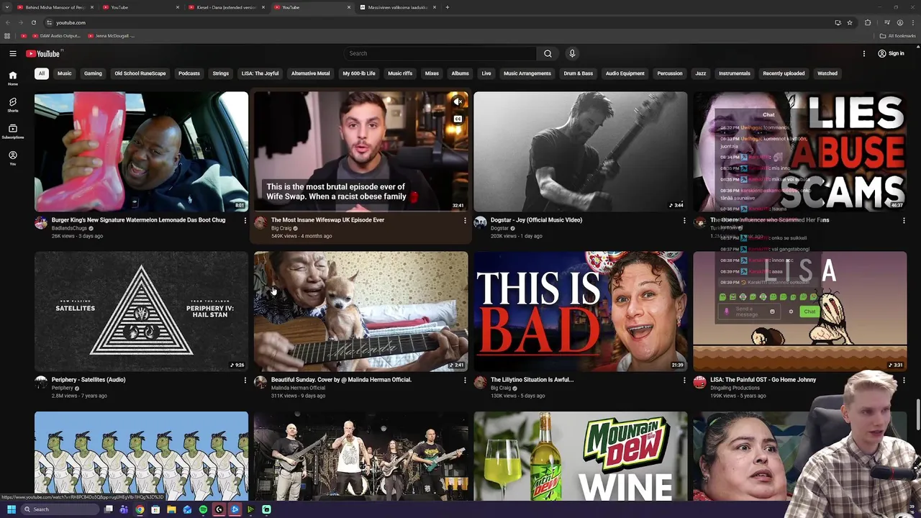Screen dimensions: 921x518
Task: Open Task View on taskbar
Action: (109, 509)
